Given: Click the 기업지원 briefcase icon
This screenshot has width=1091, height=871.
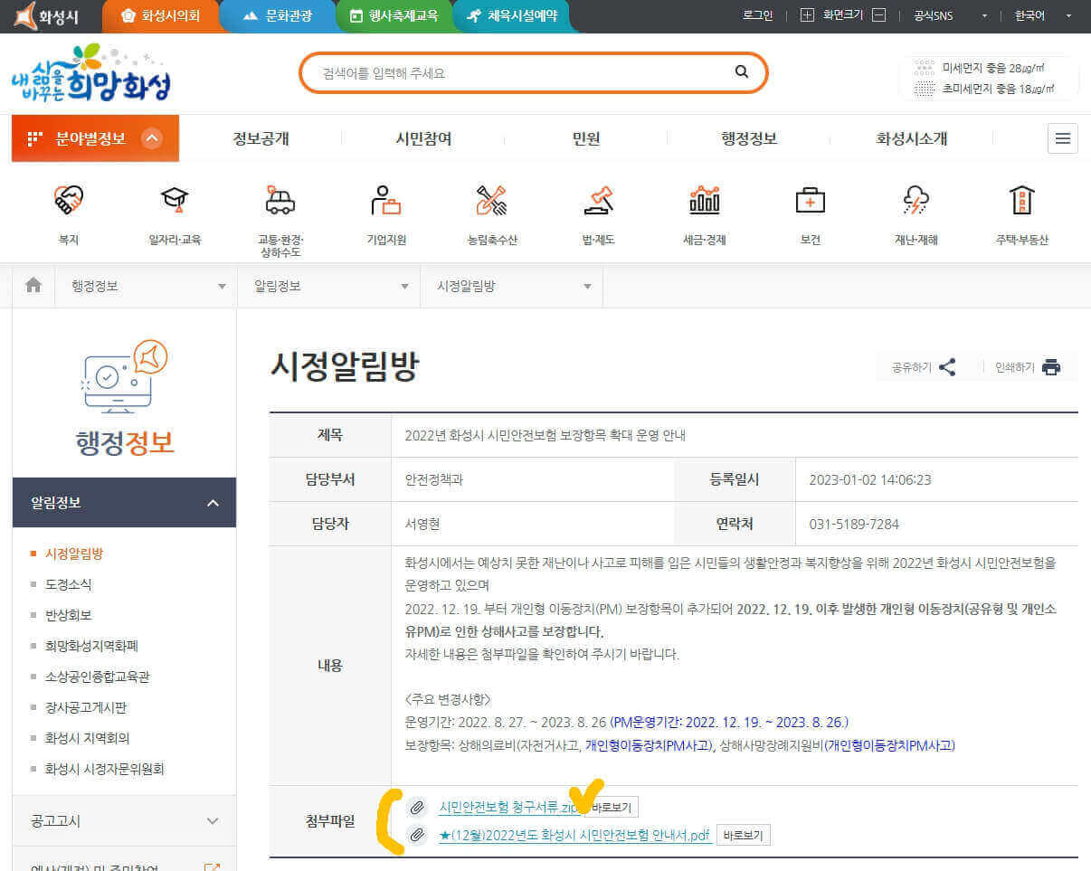Looking at the screenshot, I should coord(385,199).
